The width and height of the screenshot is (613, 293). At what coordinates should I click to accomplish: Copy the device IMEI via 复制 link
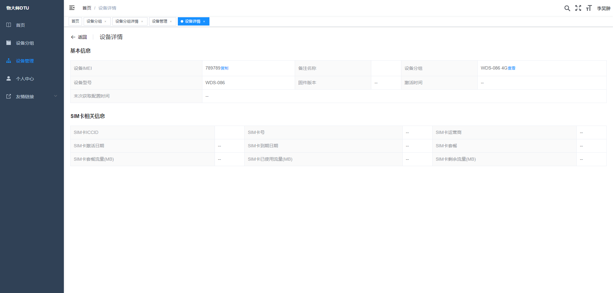[x=224, y=68]
